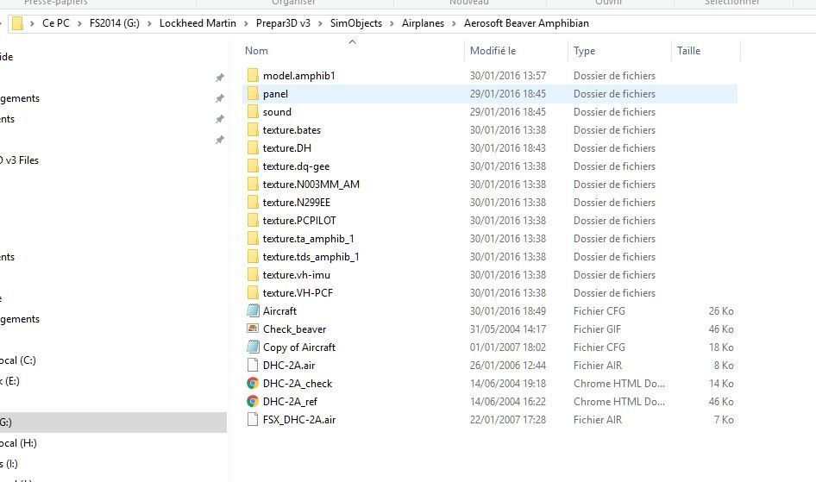Click the 26 Ko size of Aircraft
This screenshot has width=816, height=482.
(721, 311)
